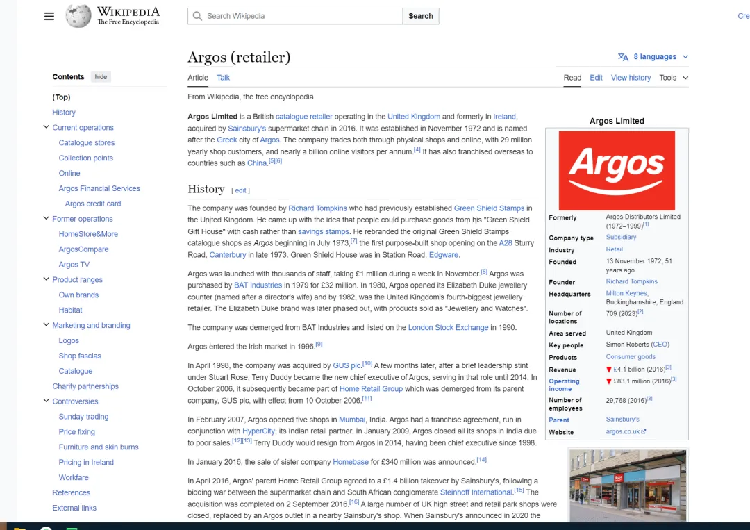
Task: Go to Argos credit card in contents
Action: coord(93,204)
